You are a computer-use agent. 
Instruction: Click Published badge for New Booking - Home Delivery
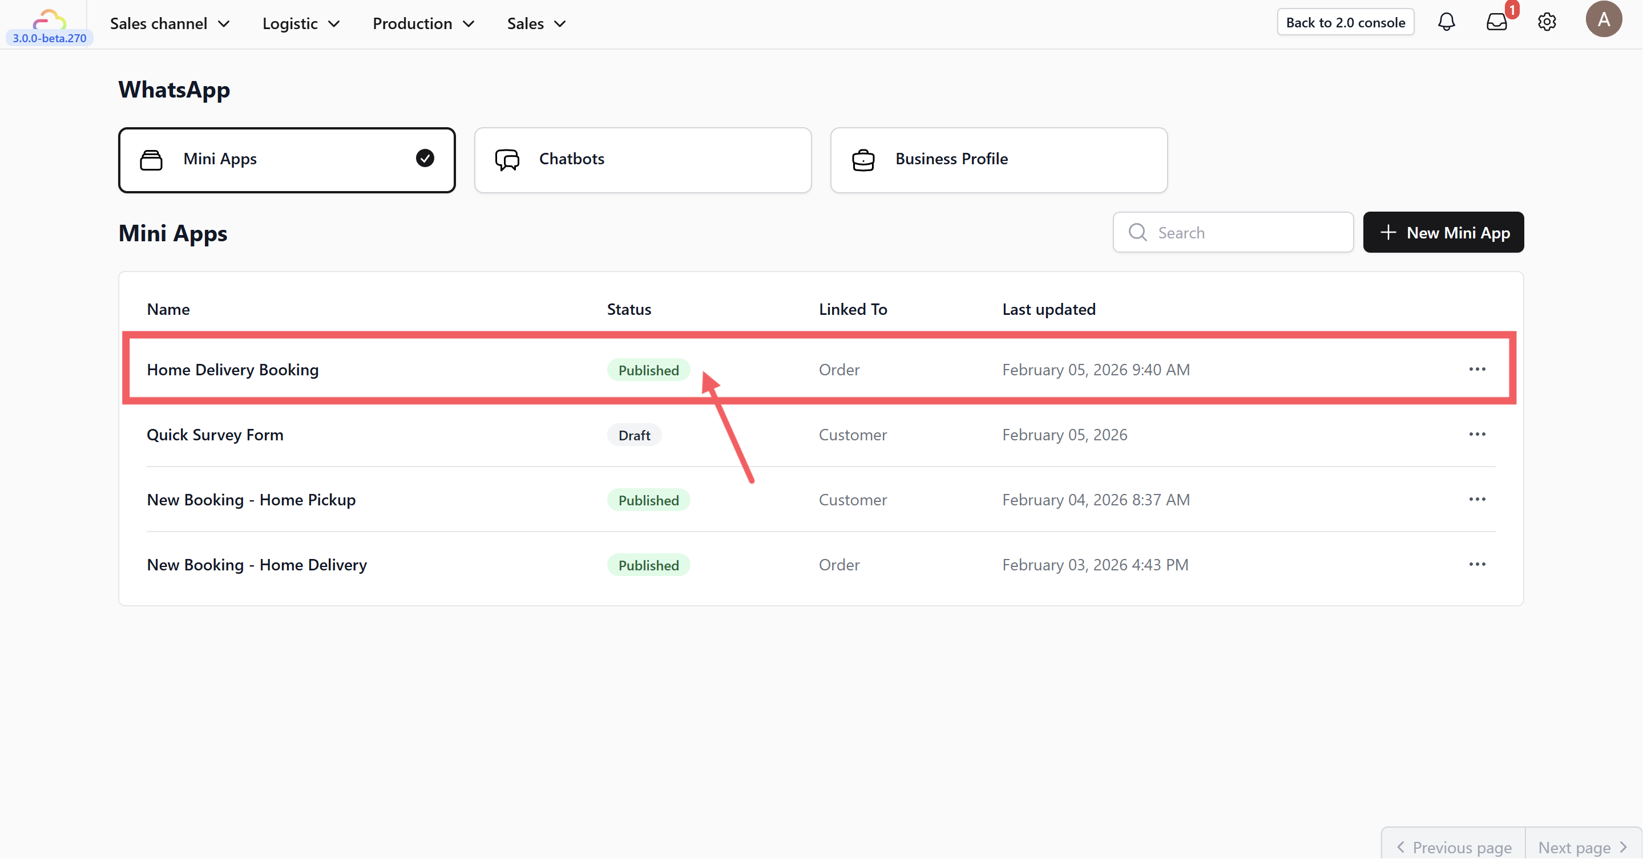(648, 565)
